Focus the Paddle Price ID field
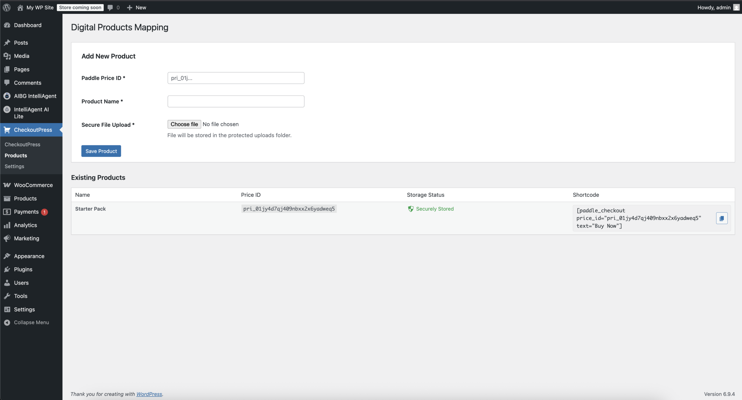This screenshot has height=400, width=742. pos(236,78)
